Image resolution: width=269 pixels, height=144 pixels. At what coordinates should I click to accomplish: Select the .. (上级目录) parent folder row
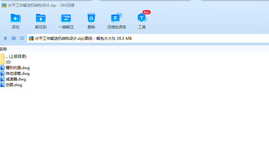[x=13, y=57]
